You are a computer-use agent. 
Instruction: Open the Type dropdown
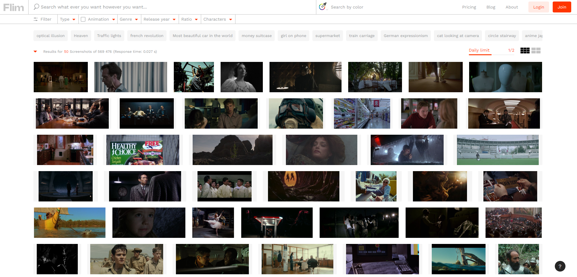[67, 19]
